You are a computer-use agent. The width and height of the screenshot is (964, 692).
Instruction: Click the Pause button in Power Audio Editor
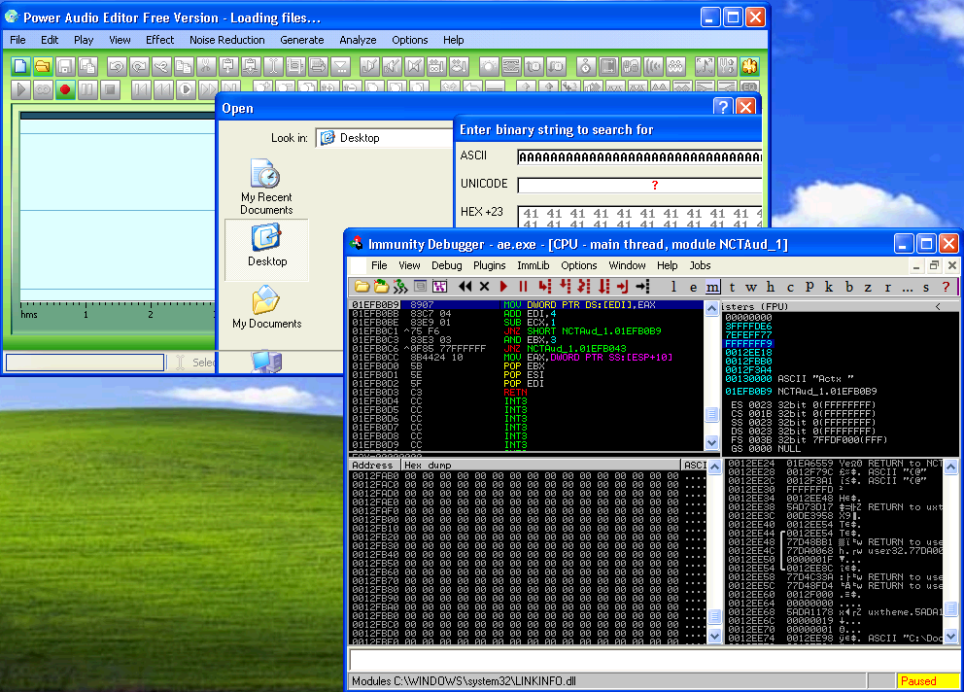pos(86,89)
